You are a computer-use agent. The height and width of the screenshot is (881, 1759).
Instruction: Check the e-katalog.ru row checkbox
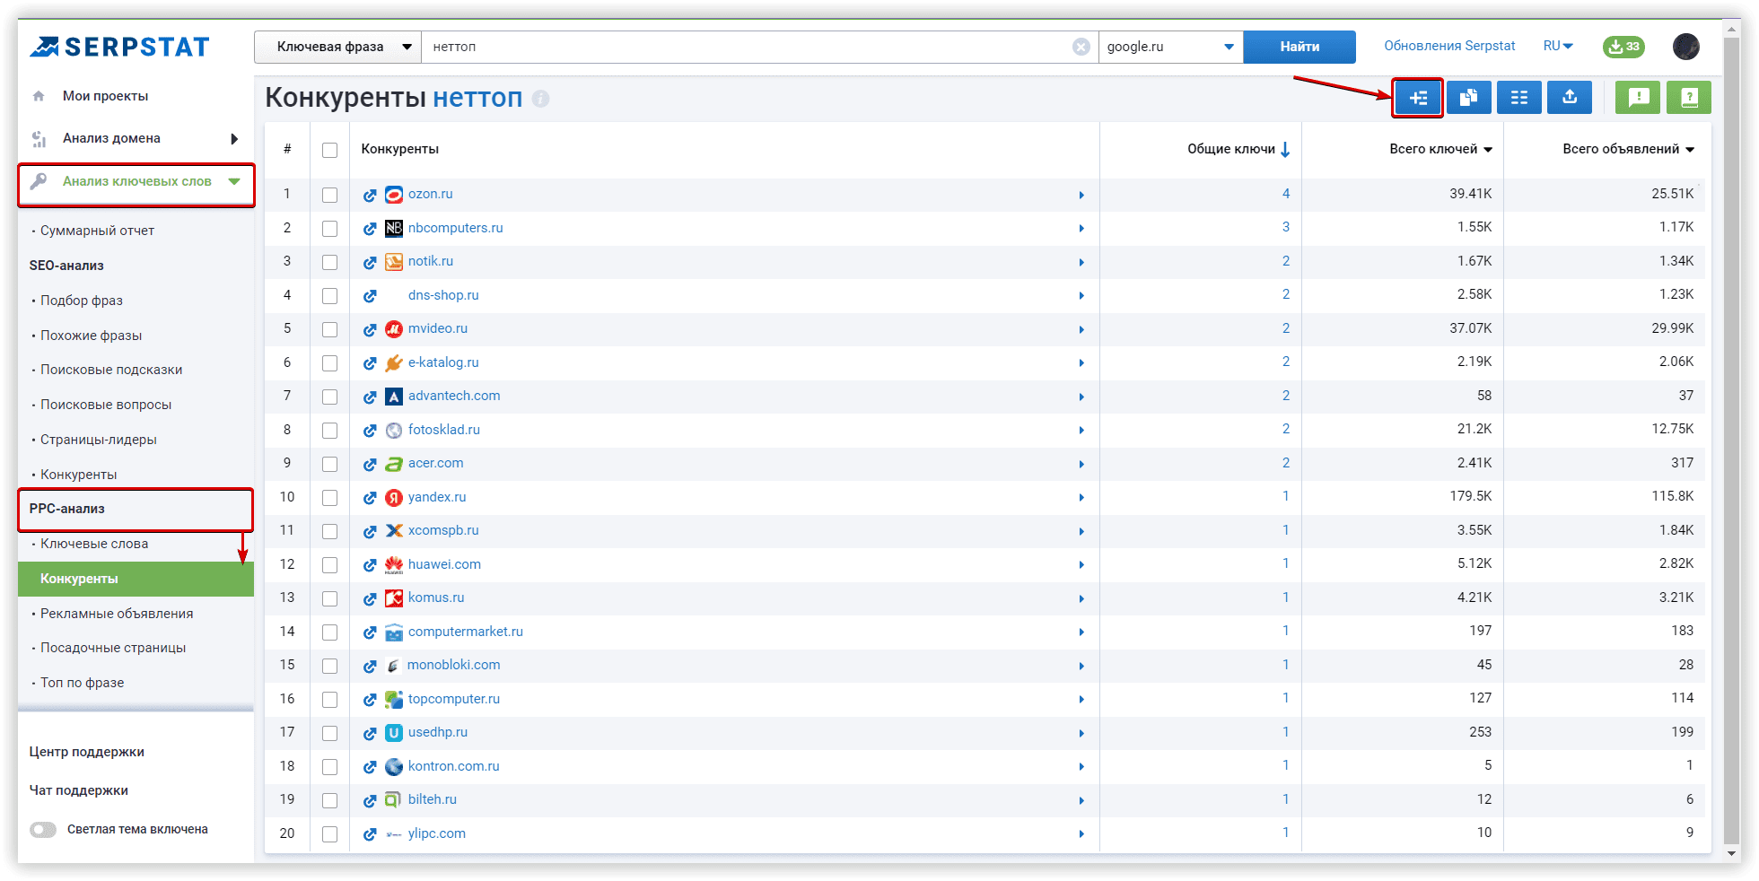pos(330,363)
